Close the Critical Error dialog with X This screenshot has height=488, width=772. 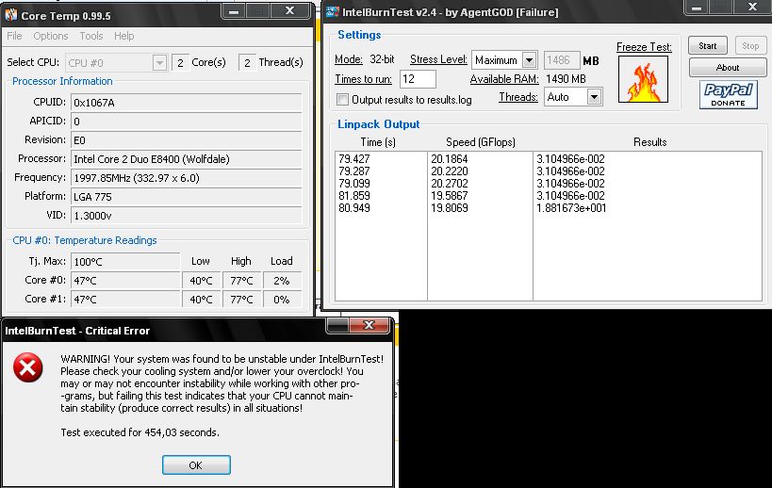tap(369, 325)
